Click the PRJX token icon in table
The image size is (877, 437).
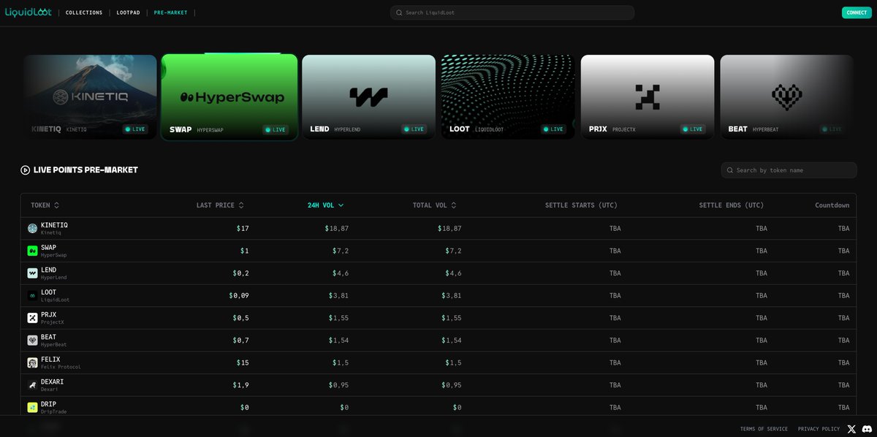pos(32,318)
